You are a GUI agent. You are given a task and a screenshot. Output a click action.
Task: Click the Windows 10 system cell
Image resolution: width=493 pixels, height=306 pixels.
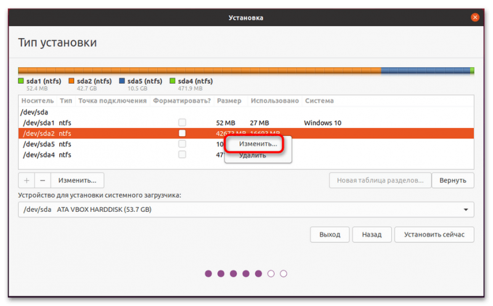point(322,123)
